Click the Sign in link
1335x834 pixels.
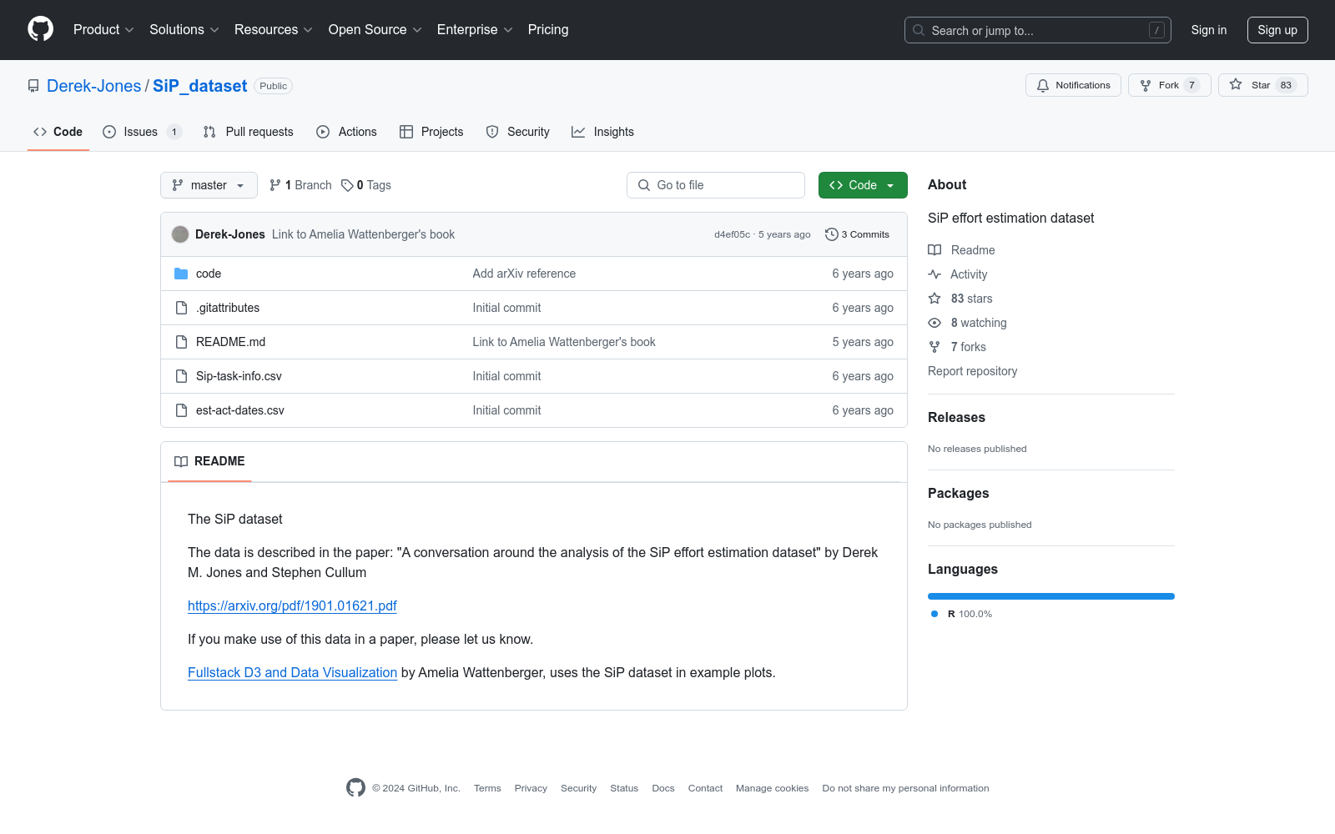(x=1209, y=30)
